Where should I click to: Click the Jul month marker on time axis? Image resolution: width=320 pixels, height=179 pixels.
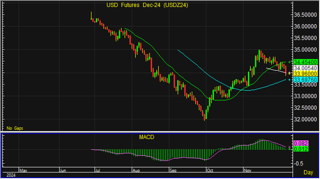[98, 170]
